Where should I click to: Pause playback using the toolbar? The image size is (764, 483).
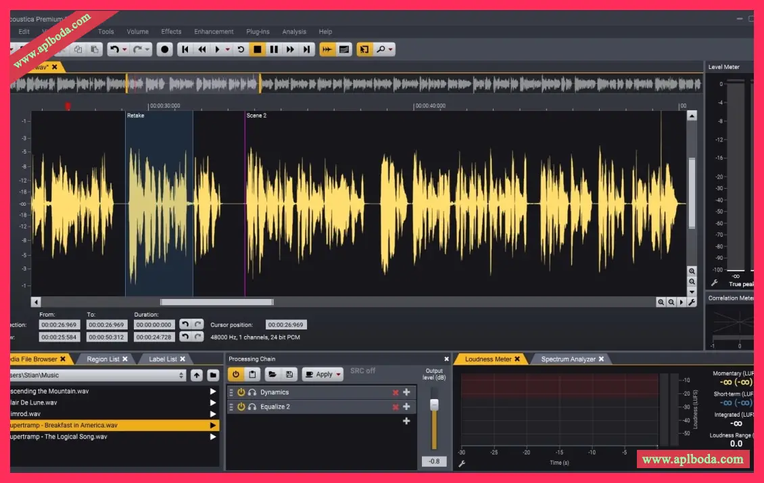pos(274,49)
